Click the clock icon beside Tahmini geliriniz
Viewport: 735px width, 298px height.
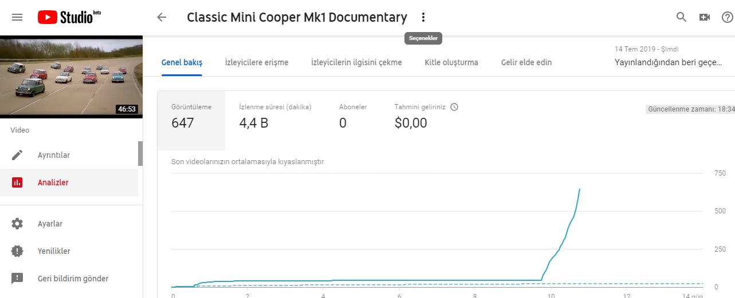tap(454, 107)
